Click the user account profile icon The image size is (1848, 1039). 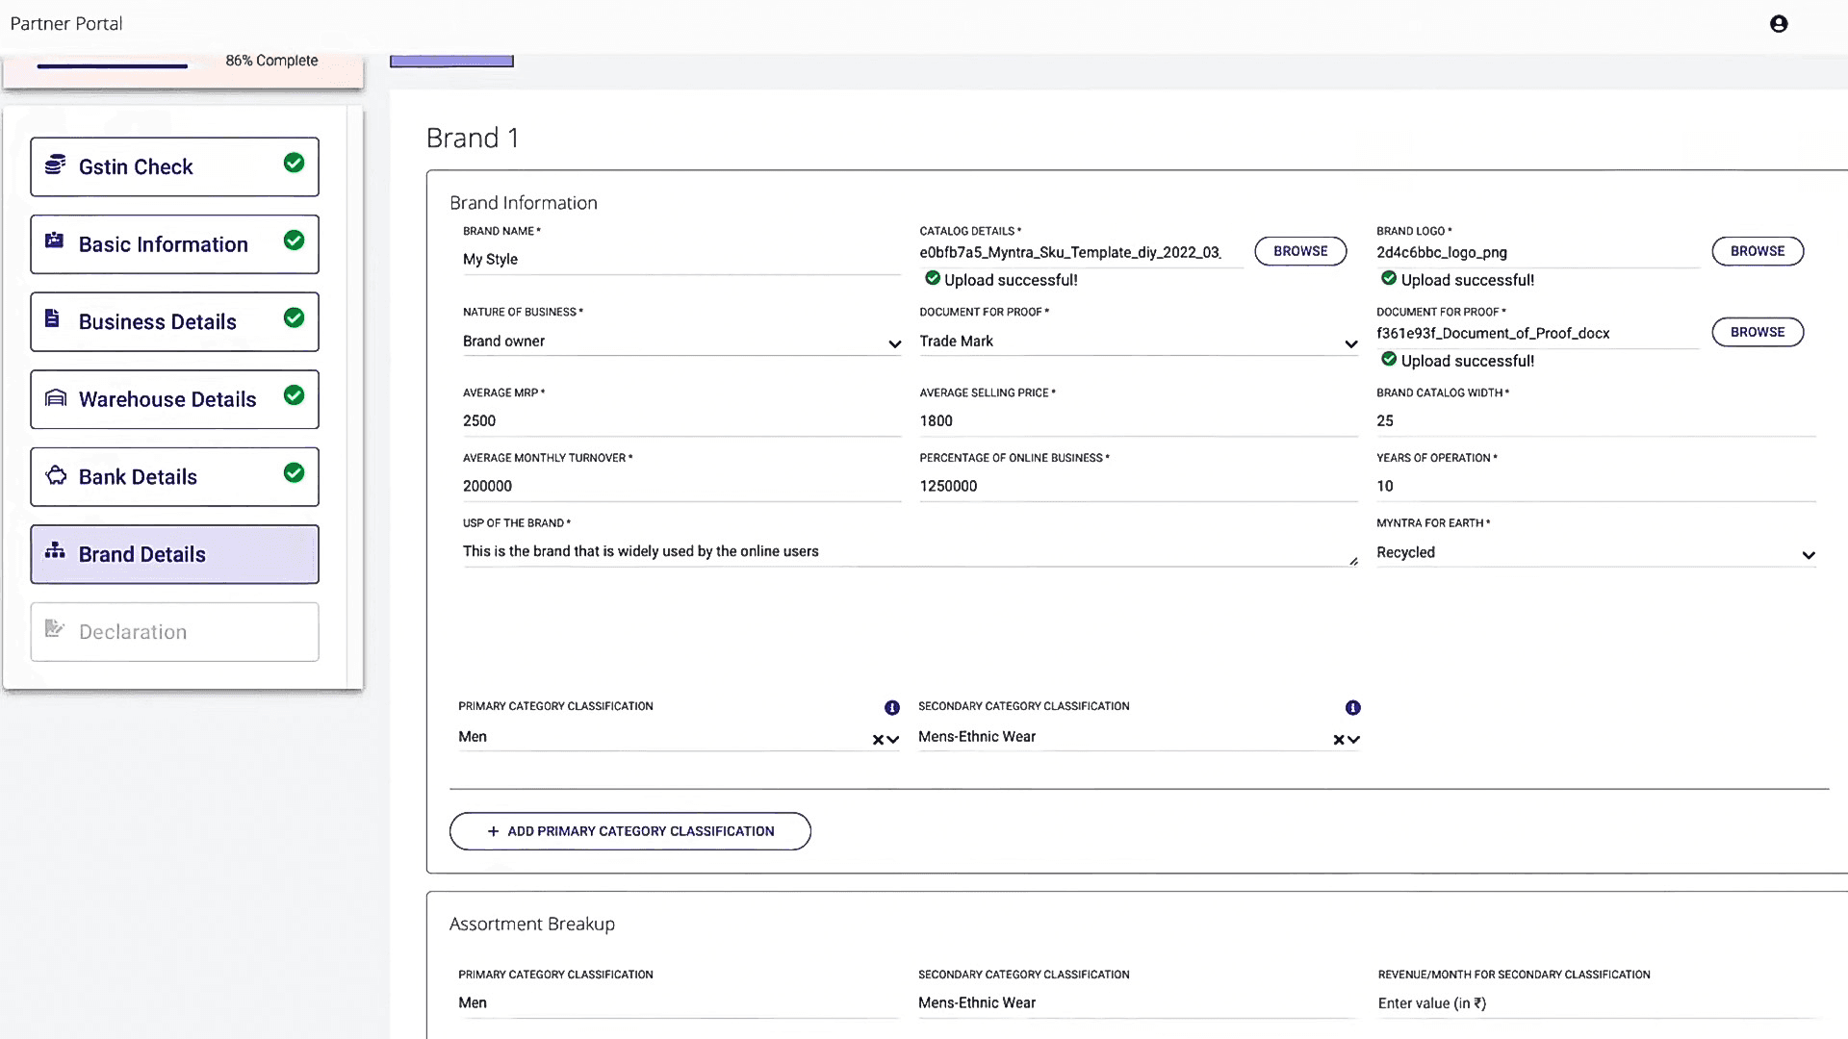pyautogui.click(x=1779, y=24)
